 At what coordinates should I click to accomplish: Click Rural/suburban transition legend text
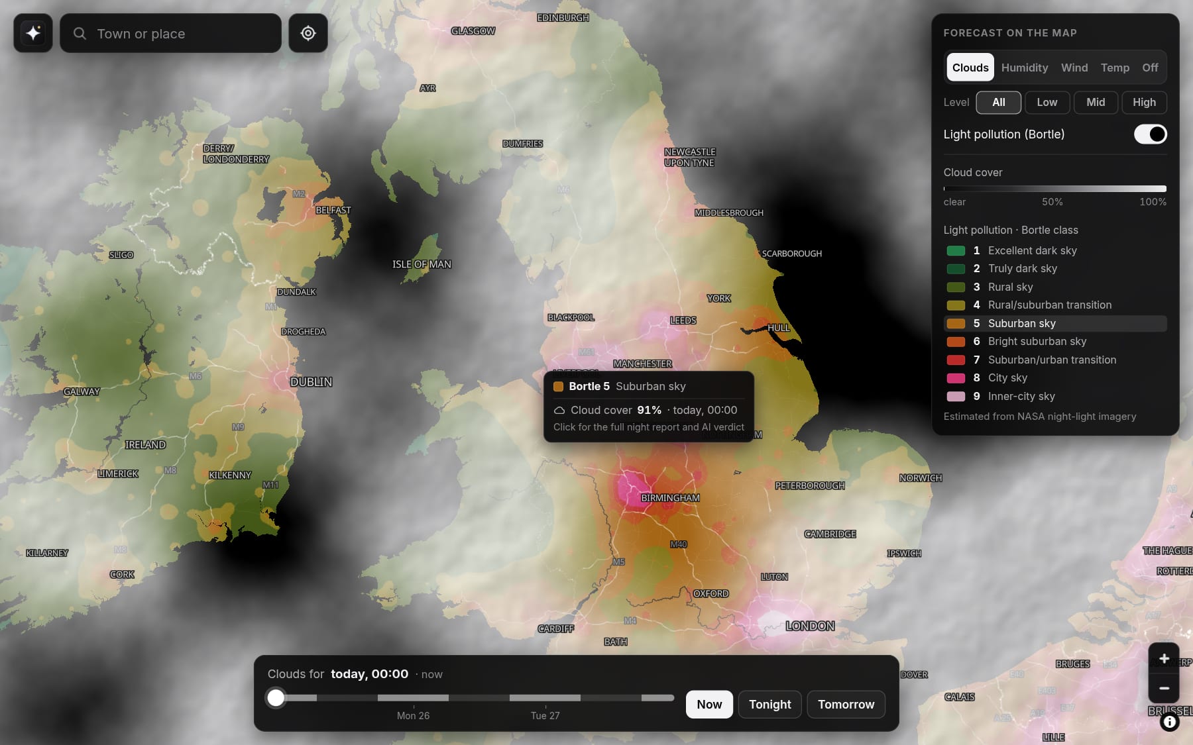[1050, 305]
